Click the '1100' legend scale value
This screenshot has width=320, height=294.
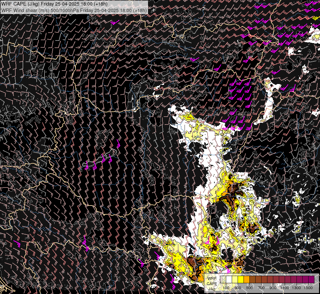point(285,288)
